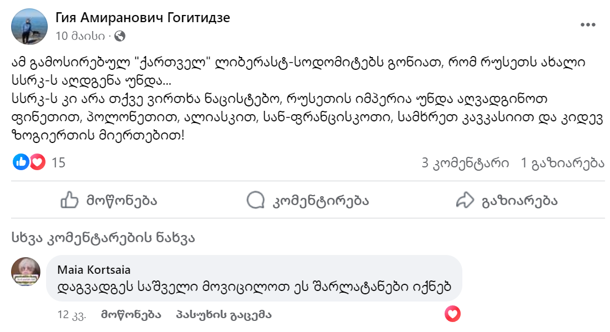
Task: Open Гия Амиранович Гогитидзе profile name link
Action: pyautogui.click(x=143, y=18)
